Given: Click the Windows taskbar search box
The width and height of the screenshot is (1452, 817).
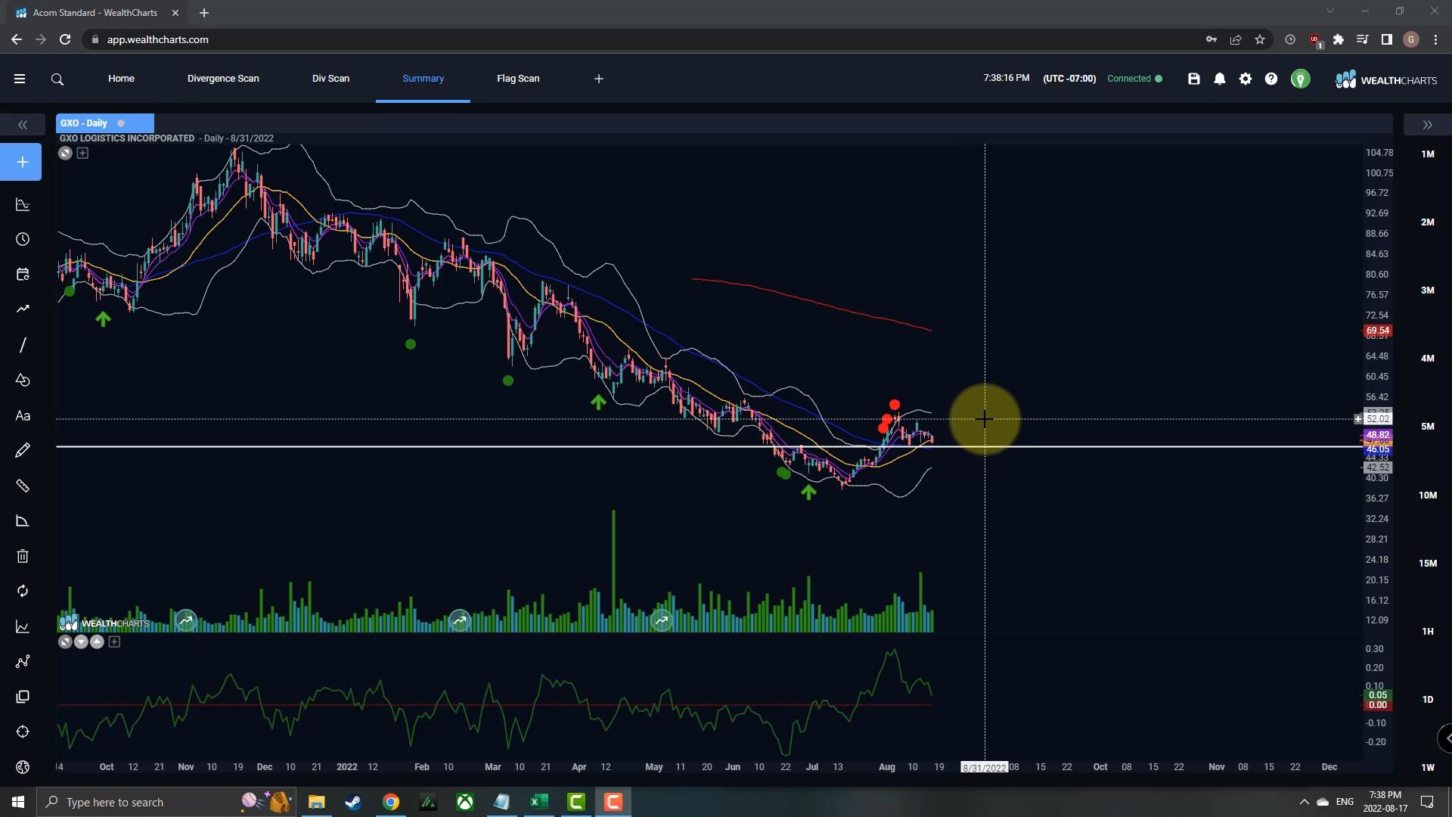Looking at the screenshot, I should tap(166, 802).
